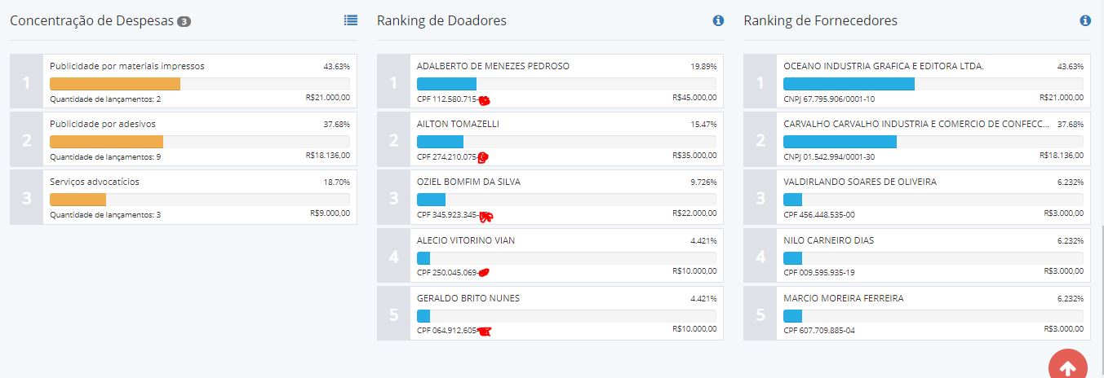The height and width of the screenshot is (378, 1104).
Task: Select donor AILTON TOMAZELLI
Action: coord(458,124)
